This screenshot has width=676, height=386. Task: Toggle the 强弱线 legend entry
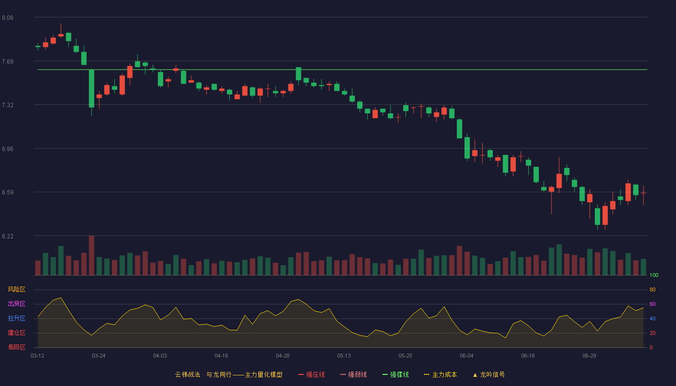(x=353, y=374)
